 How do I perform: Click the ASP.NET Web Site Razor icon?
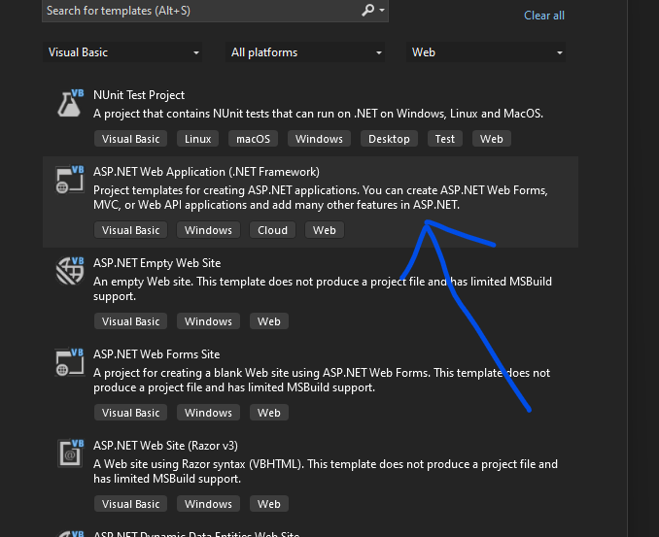[70, 453]
